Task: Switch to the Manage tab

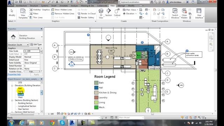Action: 121,6
